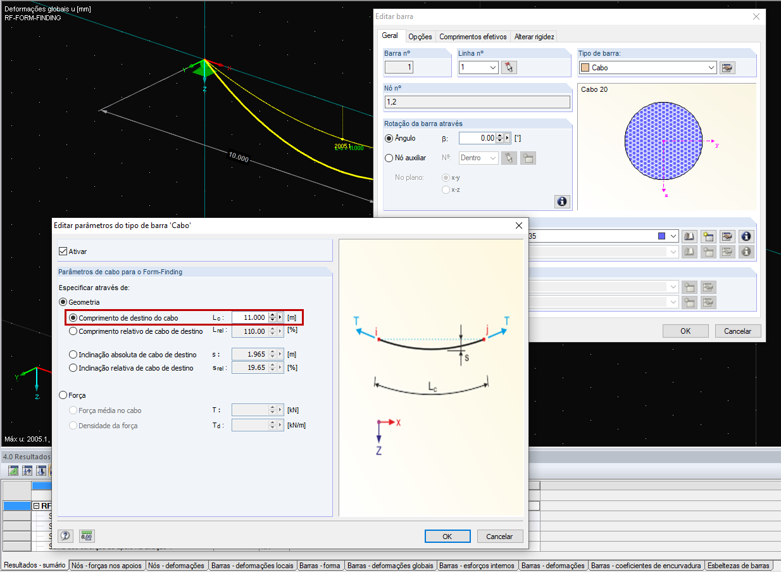Click info icon in bar rotation section
The width and height of the screenshot is (781, 572).
(x=561, y=201)
